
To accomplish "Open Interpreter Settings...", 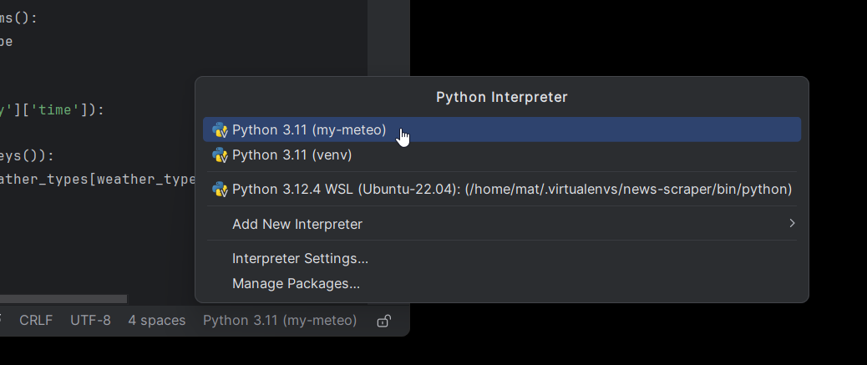I will click(300, 259).
